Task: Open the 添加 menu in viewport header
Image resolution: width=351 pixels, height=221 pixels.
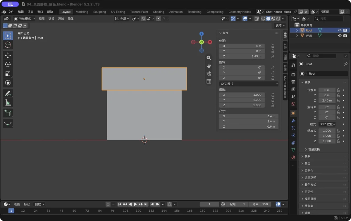Action: pyautogui.click(x=61, y=19)
